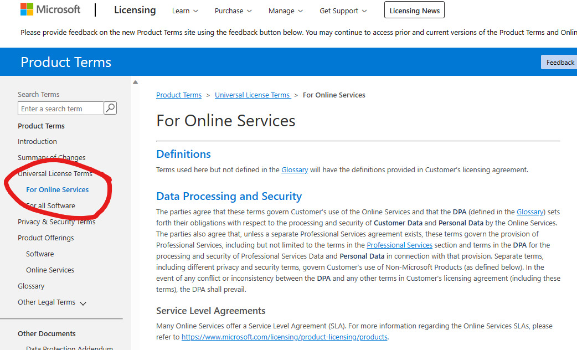Click the search magnifier icon
The image size is (577, 350).
(x=110, y=108)
